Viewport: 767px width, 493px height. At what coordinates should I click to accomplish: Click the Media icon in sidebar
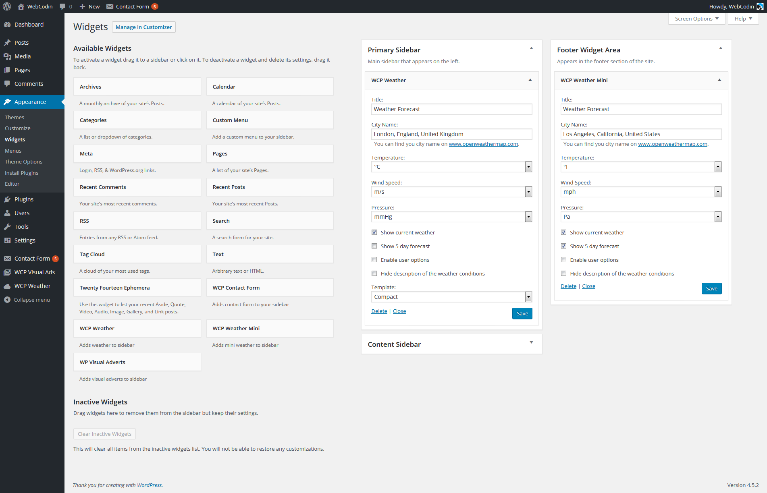[7, 56]
